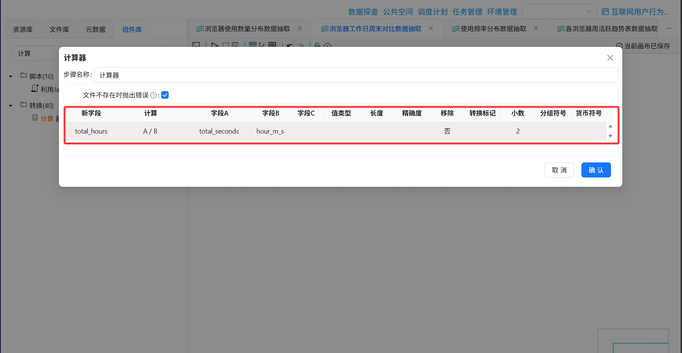Click the 脚本(10) folder icon
682x353 pixels.
24,75
